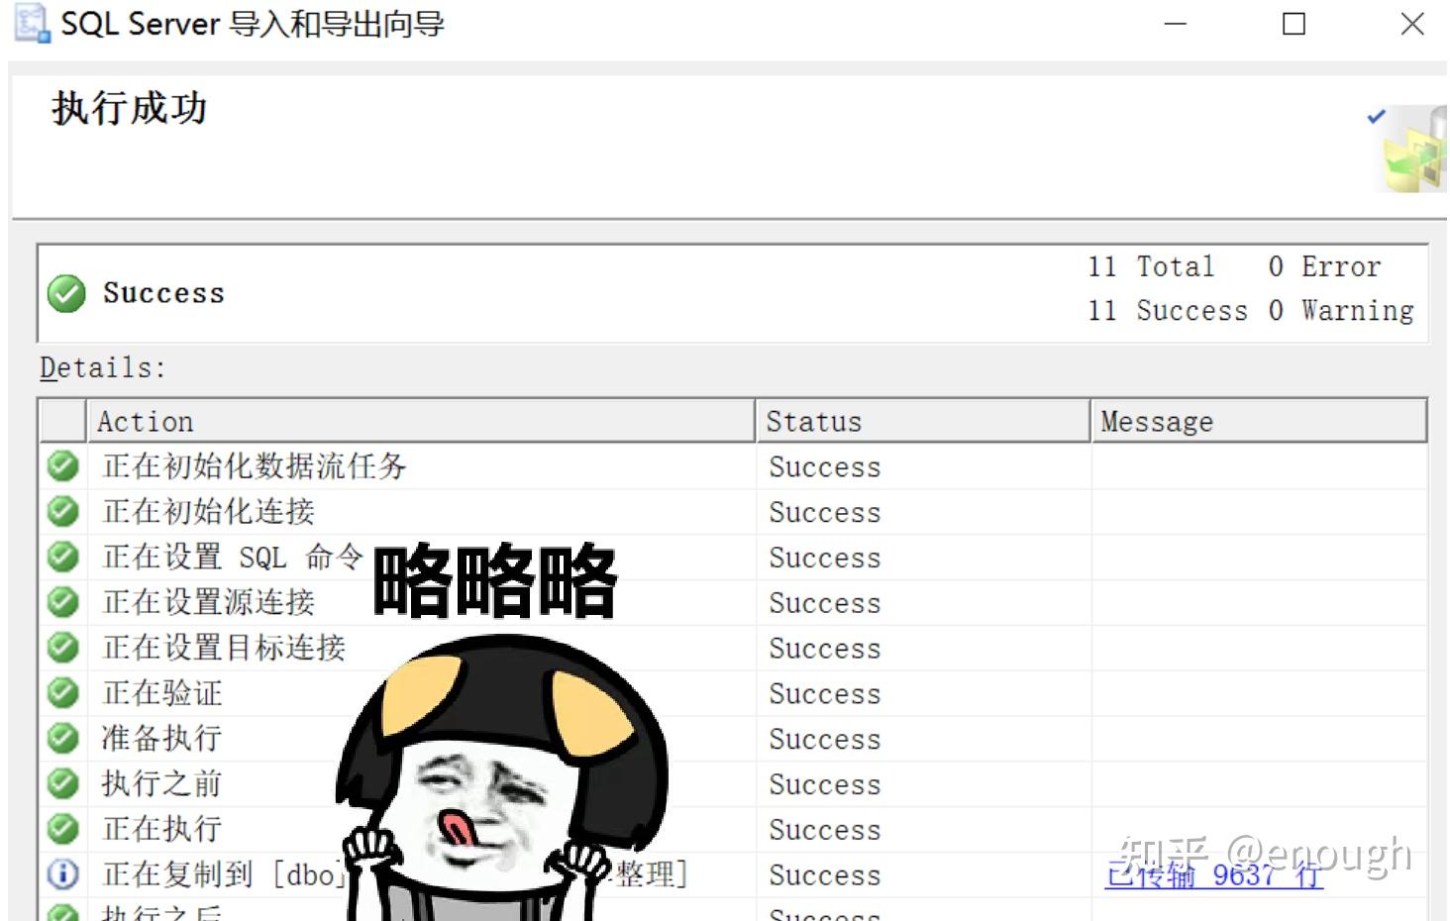The height and width of the screenshot is (921, 1450).
Task: Click the 0 Warning summary count
Action: (x=1341, y=311)
